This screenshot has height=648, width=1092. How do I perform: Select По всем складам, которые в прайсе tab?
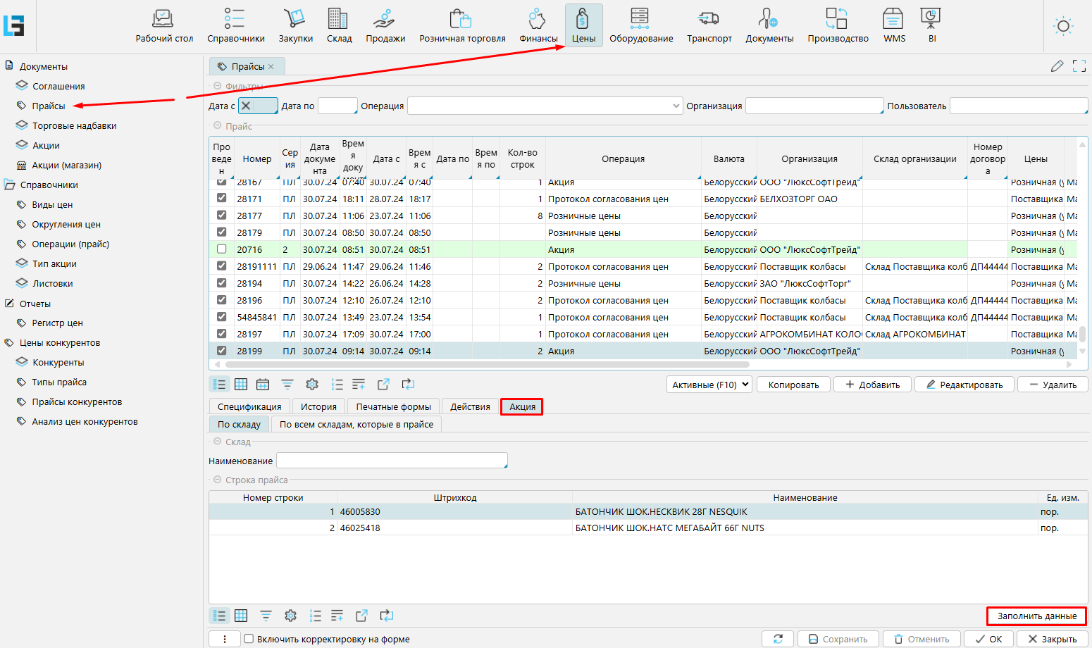pyautogui.click(x=356, y=425)
